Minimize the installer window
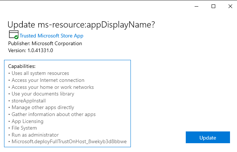This screenshot has height=152, width=237. pyautogui.click(x=196, y=6)
